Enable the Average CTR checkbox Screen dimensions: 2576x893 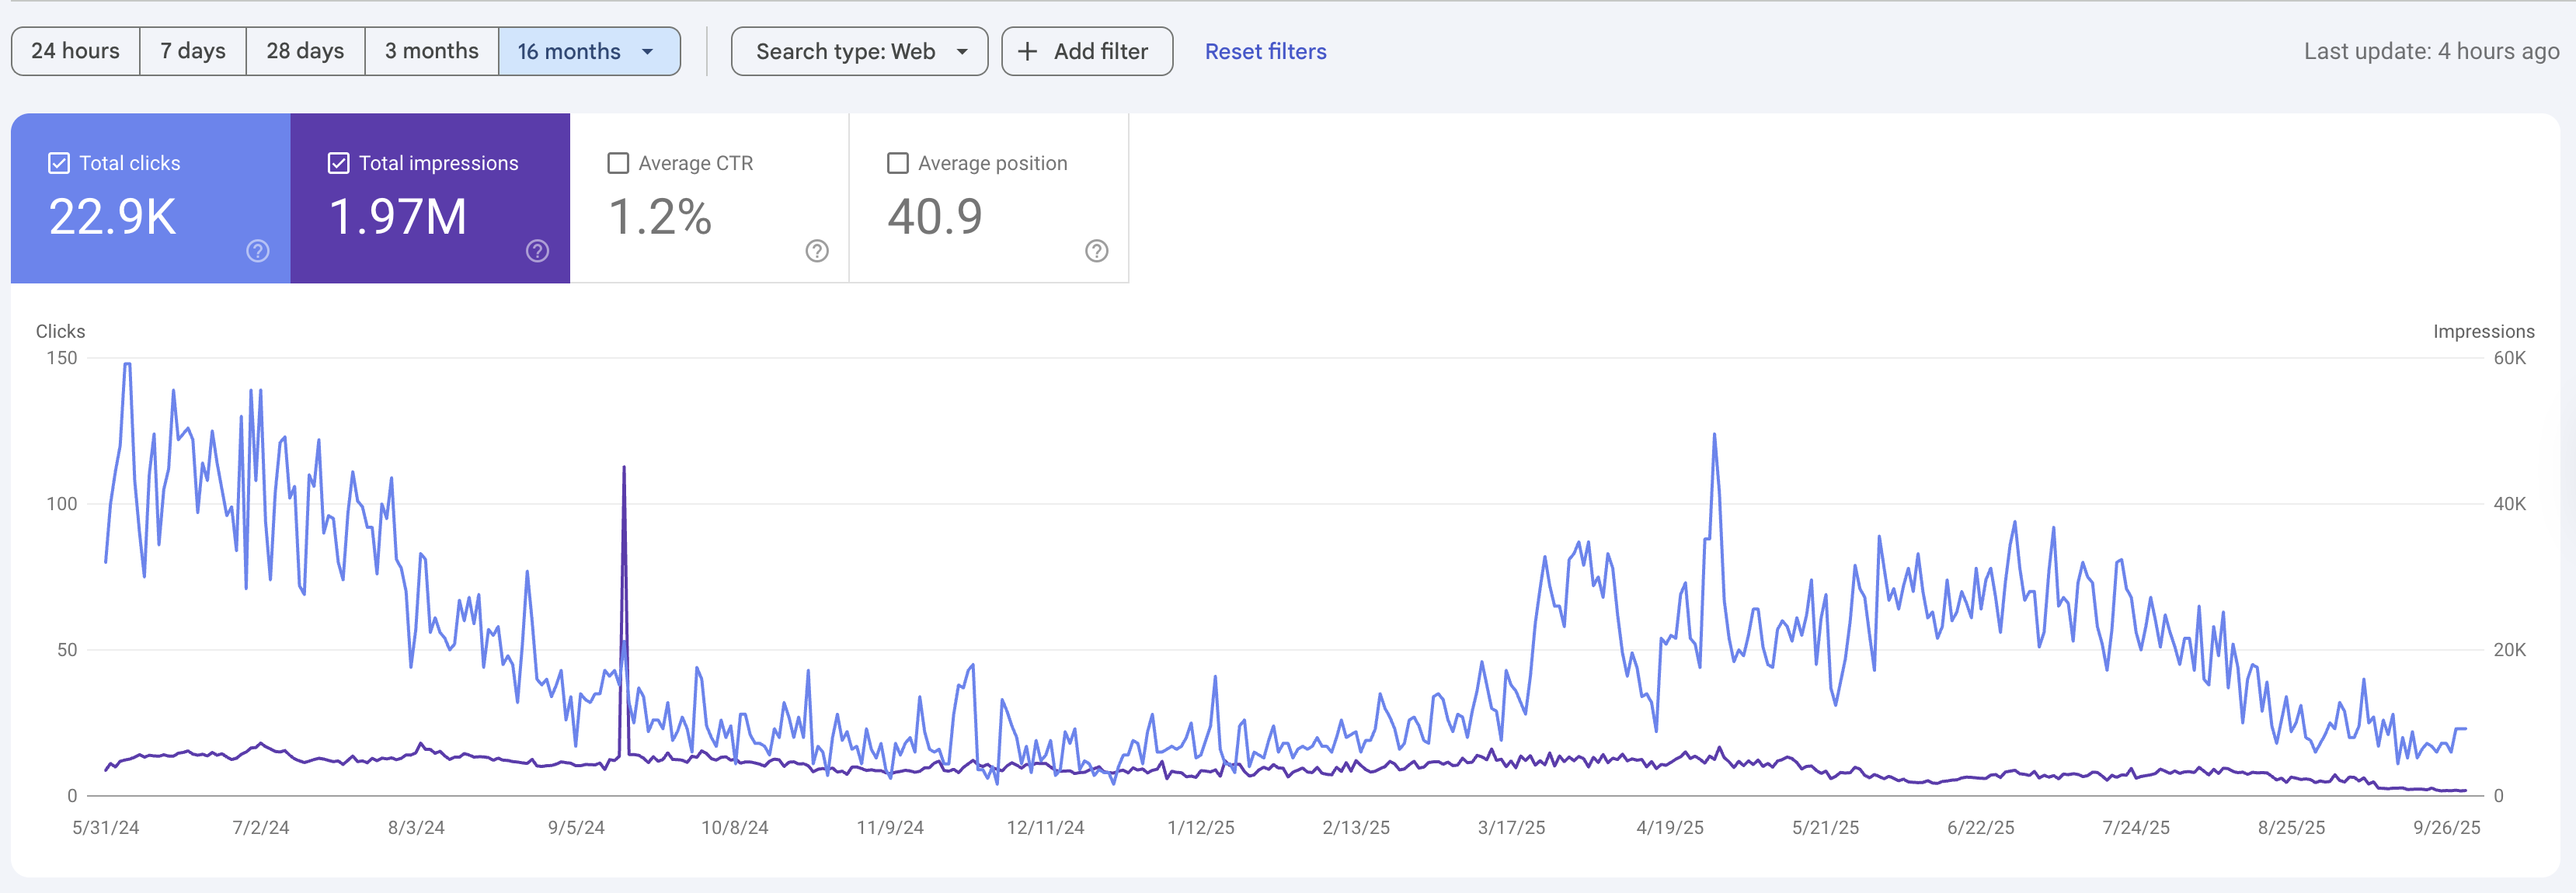(618, 163)
